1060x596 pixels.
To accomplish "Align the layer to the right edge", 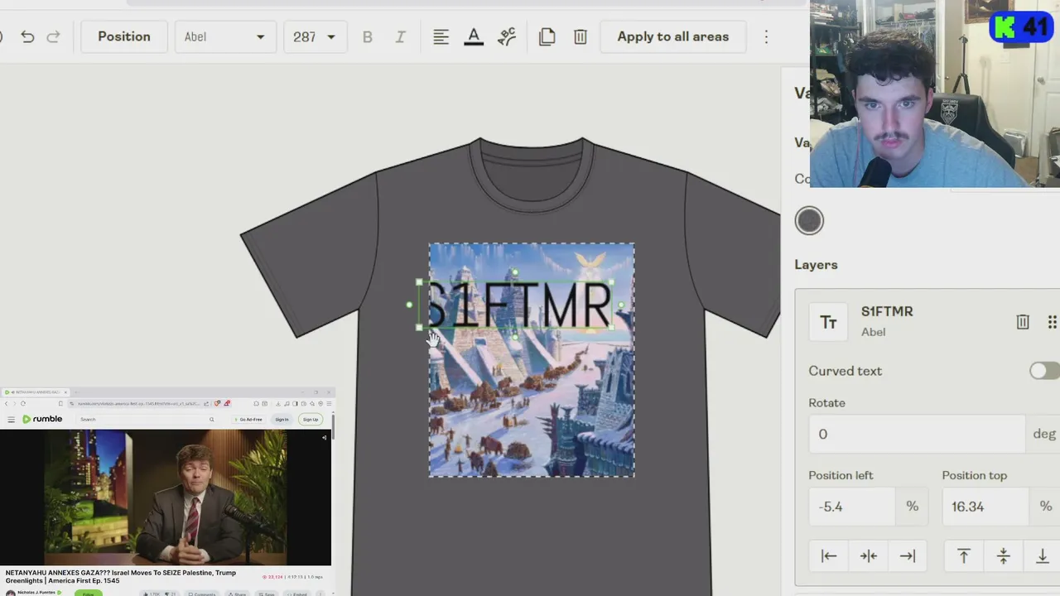I will (908, 556).
